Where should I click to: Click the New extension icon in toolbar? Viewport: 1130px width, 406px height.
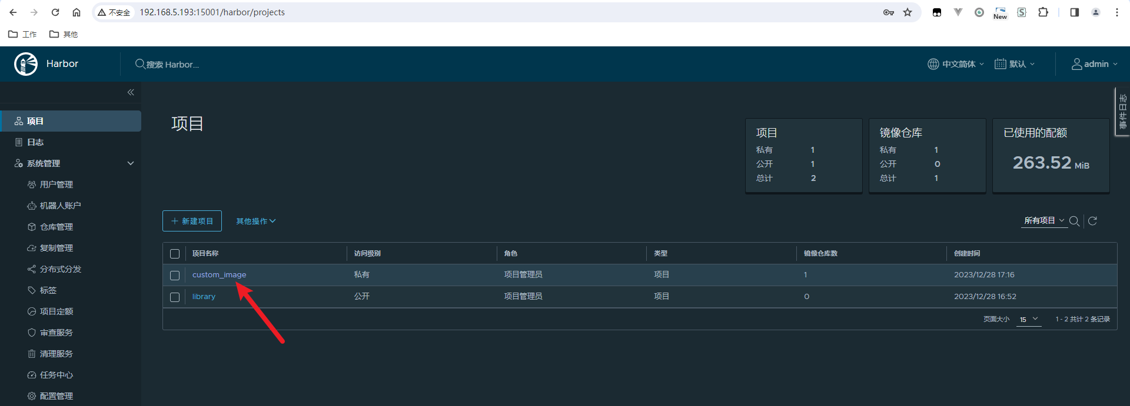click(1001, 12)
